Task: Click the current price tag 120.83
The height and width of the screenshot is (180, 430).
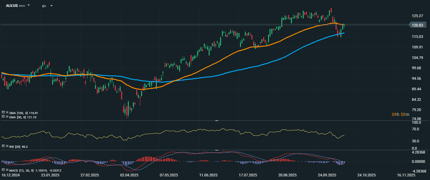Action: [417, 25]
